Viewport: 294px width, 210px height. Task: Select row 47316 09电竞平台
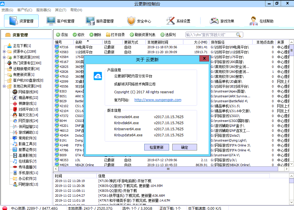[171, 47]
